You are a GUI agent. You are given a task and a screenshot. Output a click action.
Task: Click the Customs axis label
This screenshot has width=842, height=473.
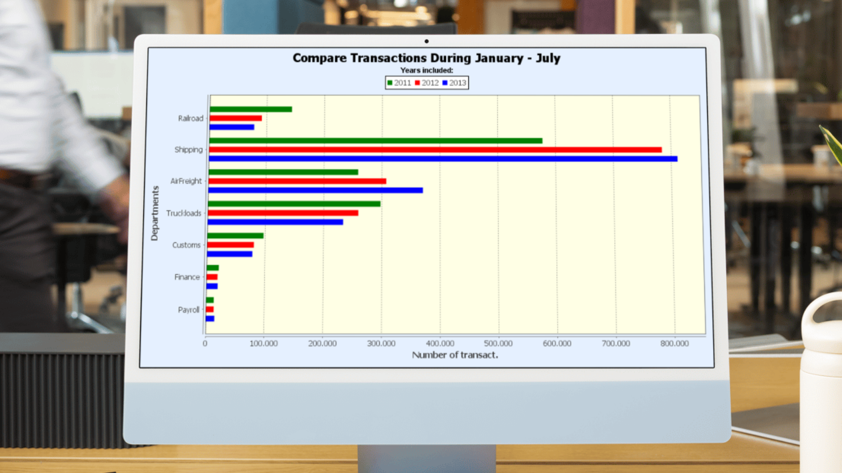[186, 245]
